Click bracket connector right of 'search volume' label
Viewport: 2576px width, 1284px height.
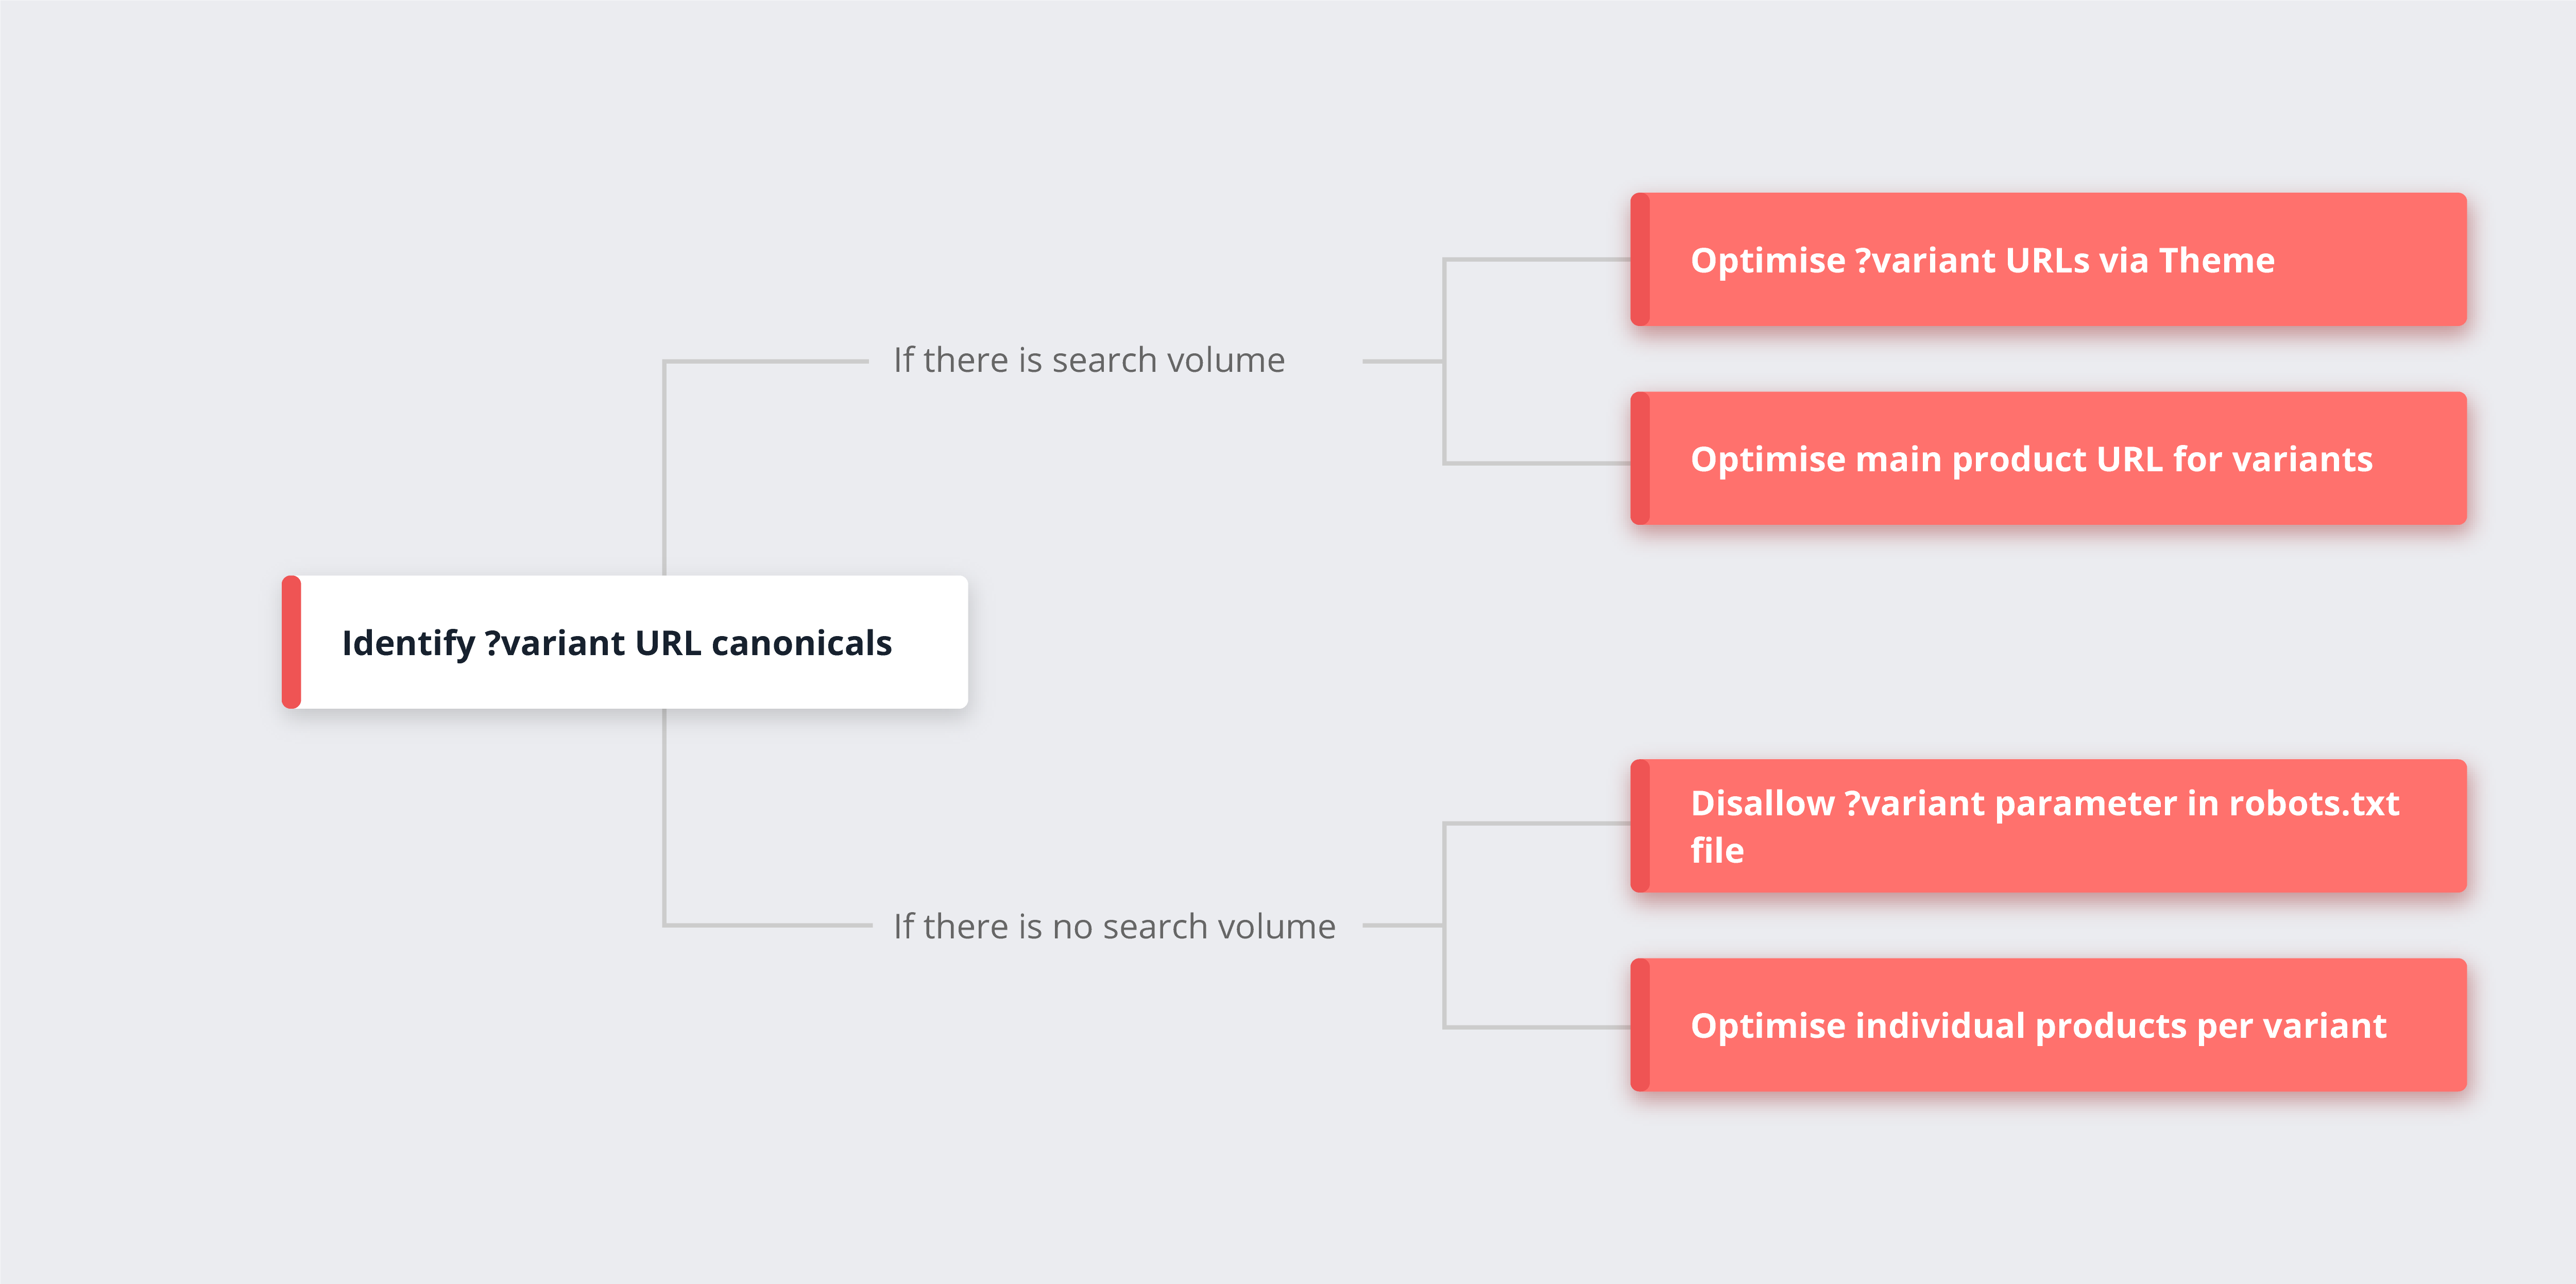(1444, 361)
